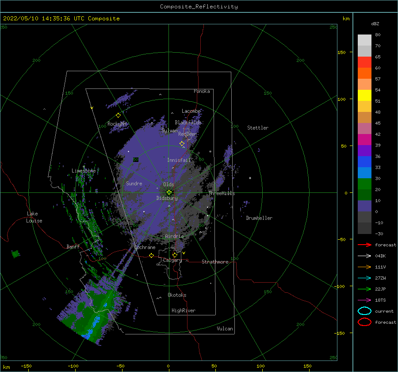The height and width of the screenshot is (372, 398).
Task: Click the bright yellow 51–54 dBZ swatch
Action: point(364,95)
